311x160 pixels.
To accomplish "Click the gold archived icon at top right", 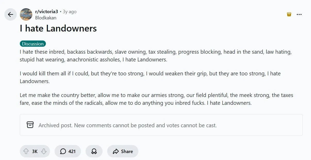I will coord(289,14).
